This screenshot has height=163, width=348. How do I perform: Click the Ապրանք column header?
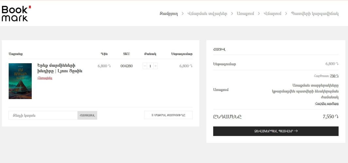[16, 54]
